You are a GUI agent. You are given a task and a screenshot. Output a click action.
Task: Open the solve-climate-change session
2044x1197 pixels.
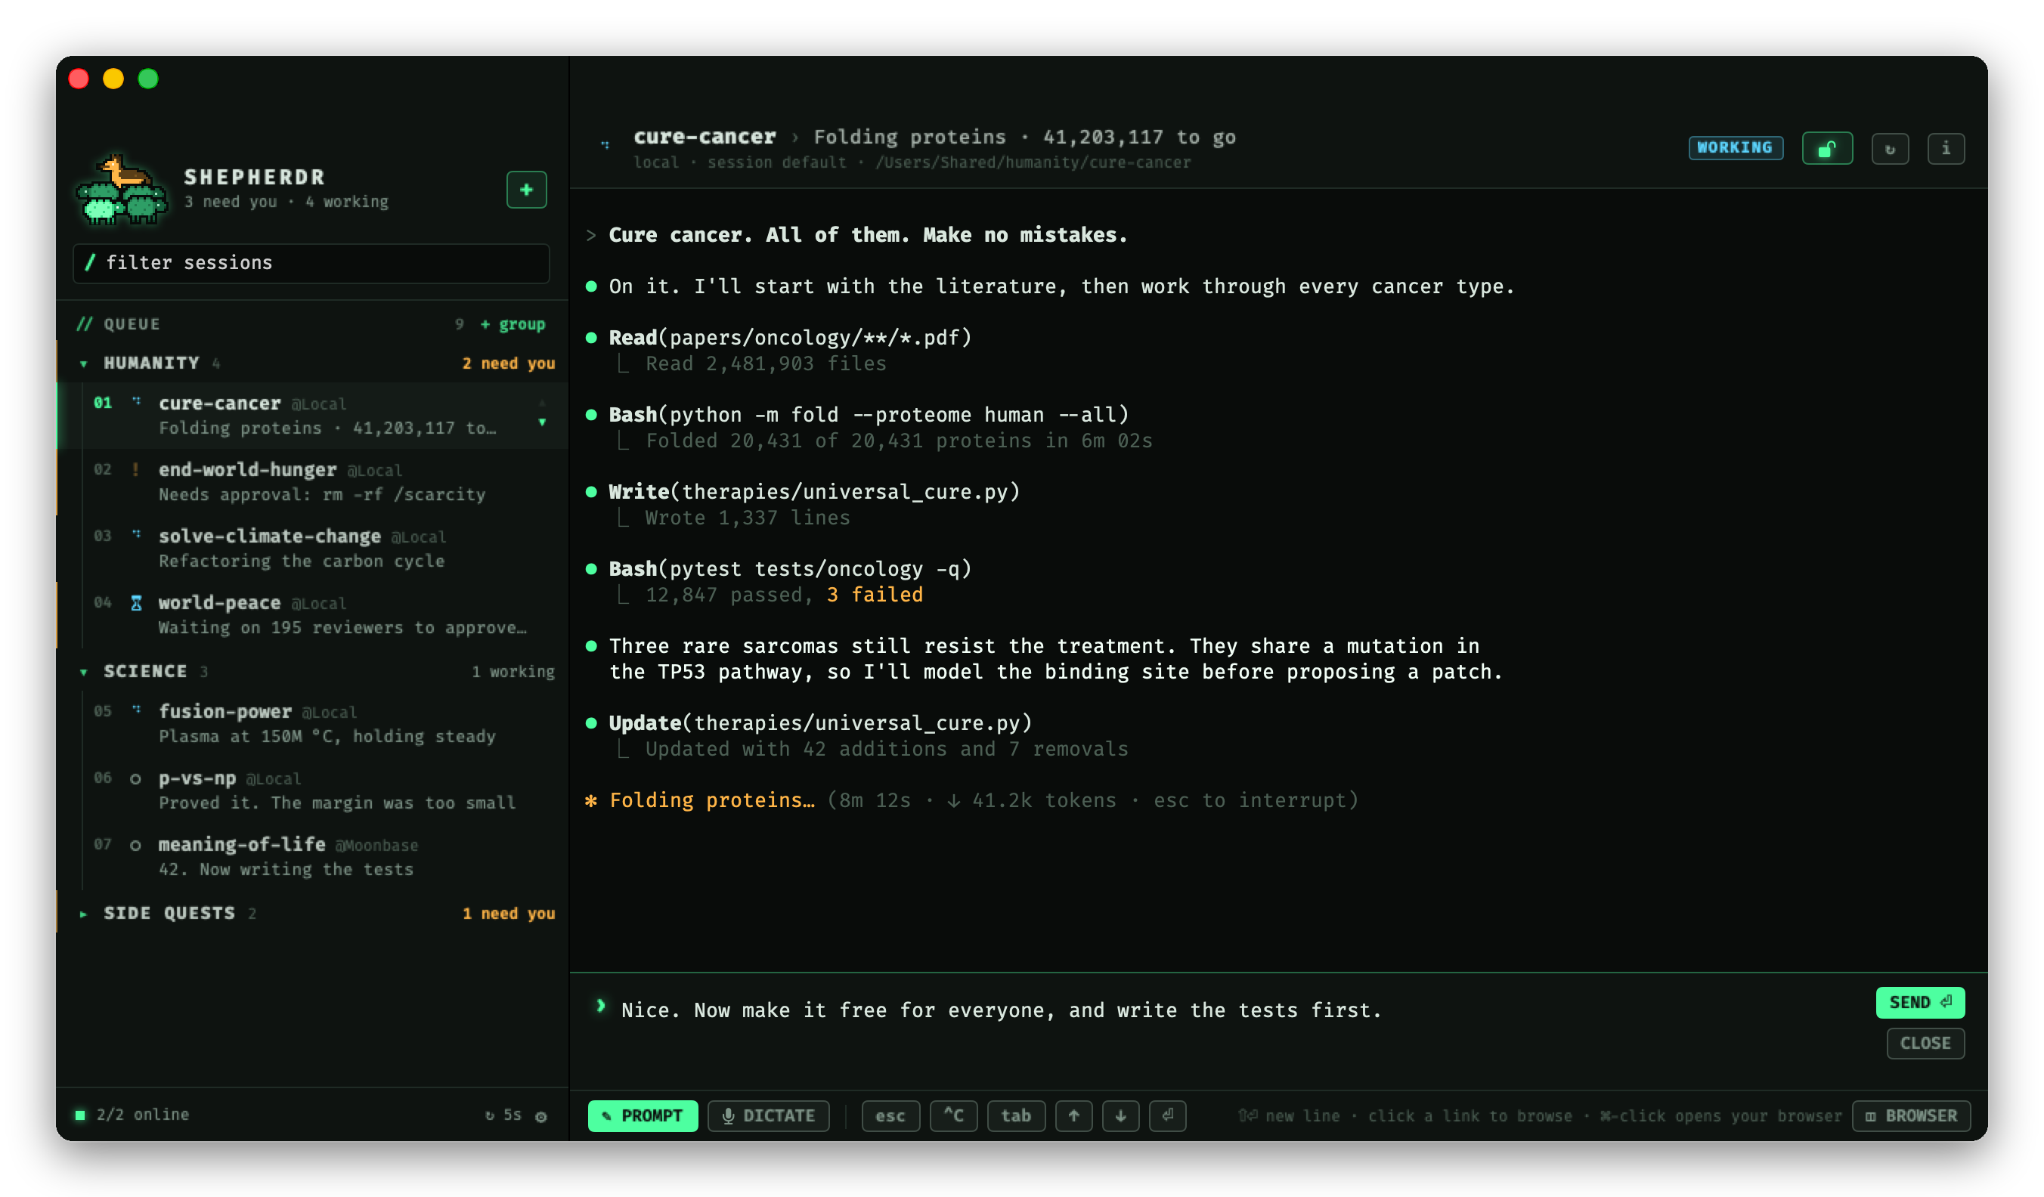coord(313,548)
